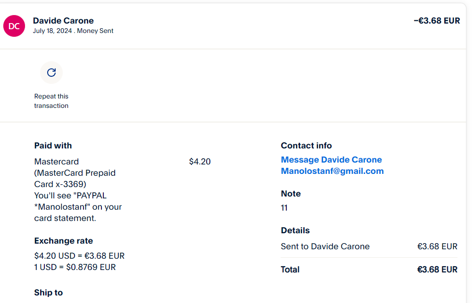This screenshot has width=474, height=303.
Task: Click the "Exchange rate" heading
Action: 63,241
